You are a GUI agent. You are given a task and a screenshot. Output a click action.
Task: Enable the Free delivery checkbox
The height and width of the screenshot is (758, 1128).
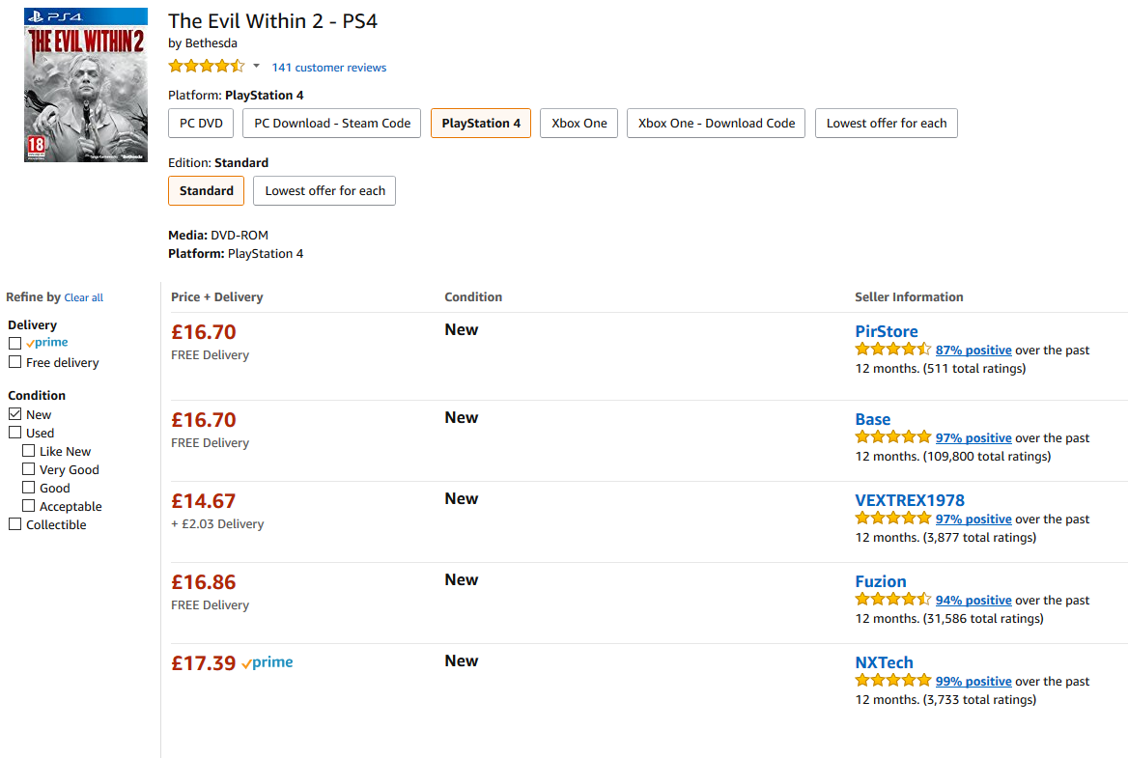[15, 362]
